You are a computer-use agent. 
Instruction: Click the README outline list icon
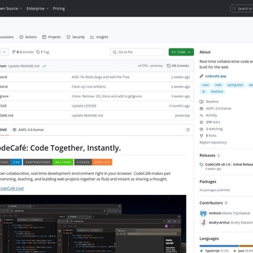pyautogui.click(x=188, y=130)
